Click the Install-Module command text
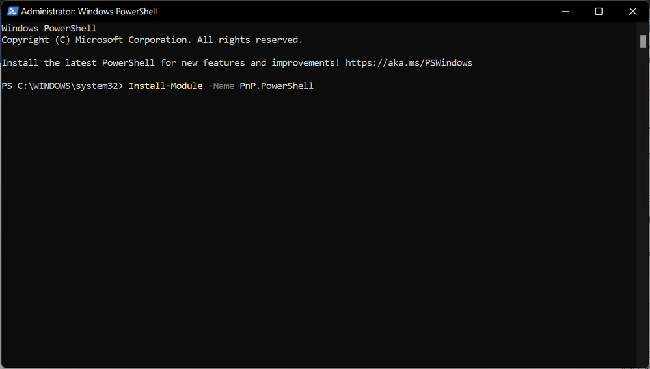The height and width of the screenshot is (369, 650). [165, 86]
